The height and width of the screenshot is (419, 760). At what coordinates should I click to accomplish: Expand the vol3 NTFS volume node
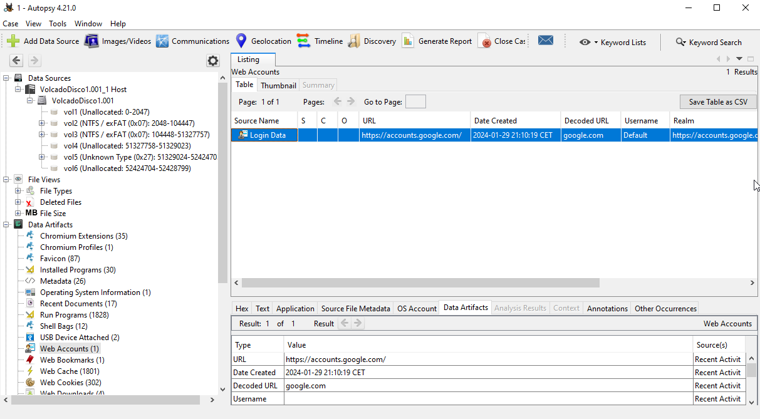42,135
